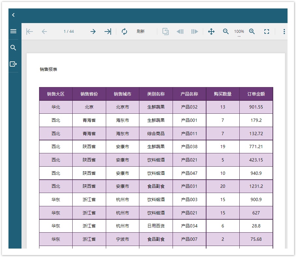Click the 购买数量 column header
The image size is (296, 257).
pos(223,94)
